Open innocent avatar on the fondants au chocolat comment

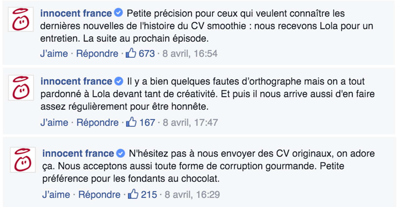click(23, 160)
